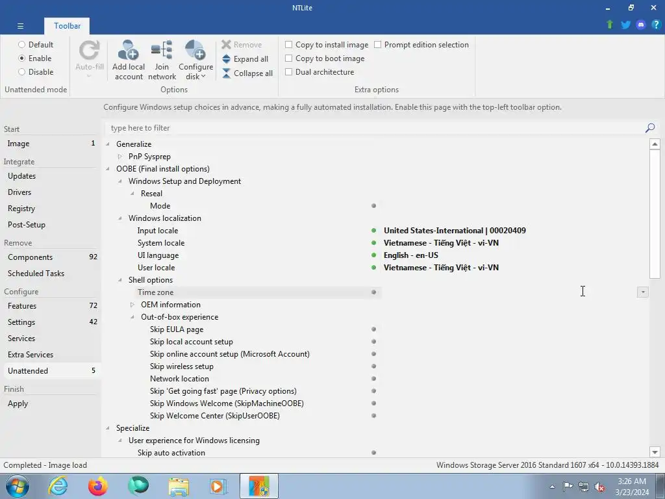Image resolution: width=665 pixels, height=499 pixels.
Task: Collapse the Reseal node
Action: [x=132, y=193]
